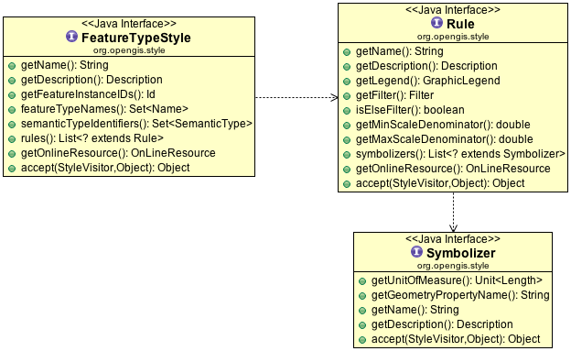Select dashed dependency arrow FeatureTypeStyle to Rule
571x351 pixels.
[296, 97]
